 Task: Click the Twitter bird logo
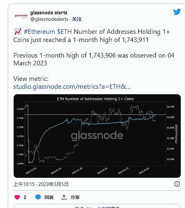tap(177, 12)
